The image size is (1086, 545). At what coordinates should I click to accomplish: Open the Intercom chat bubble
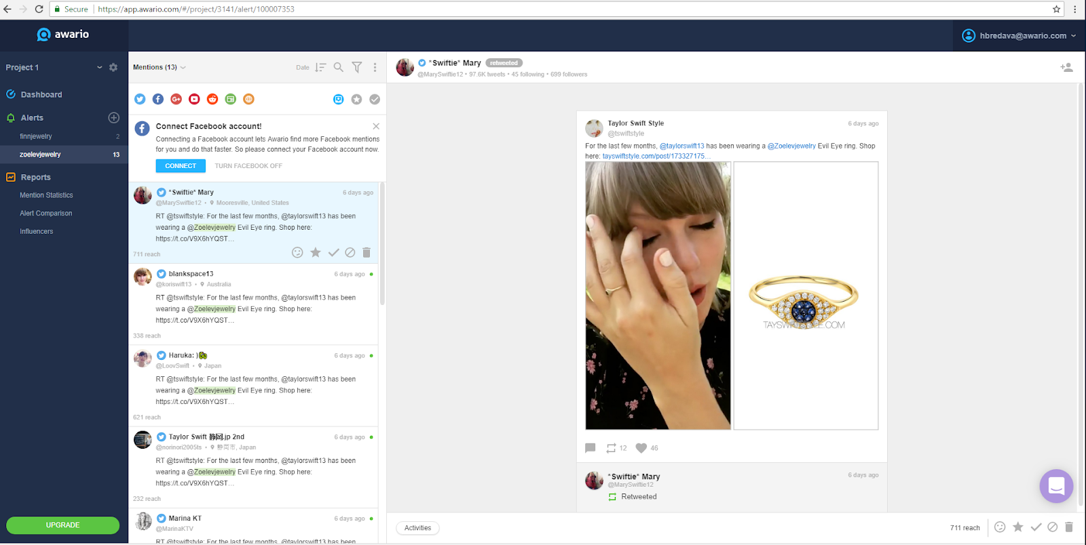click(x=1056, y=486)
